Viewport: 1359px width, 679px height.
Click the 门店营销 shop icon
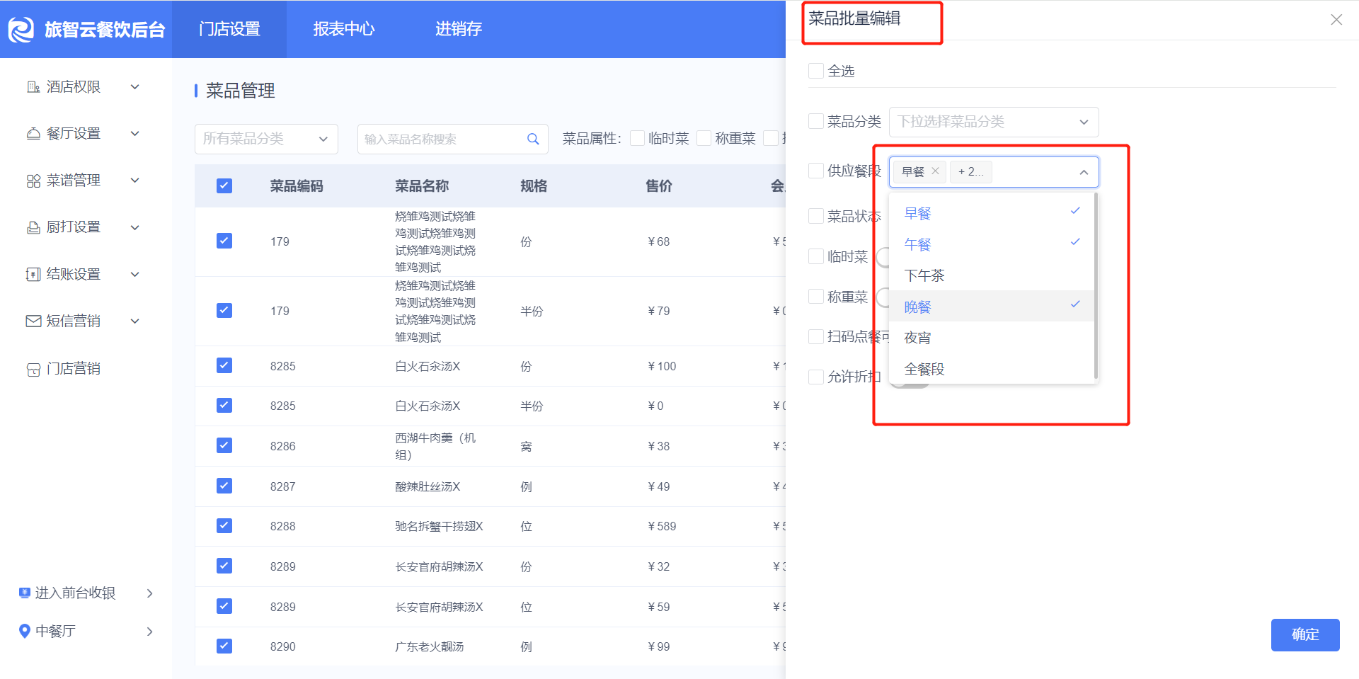point(33,369)
